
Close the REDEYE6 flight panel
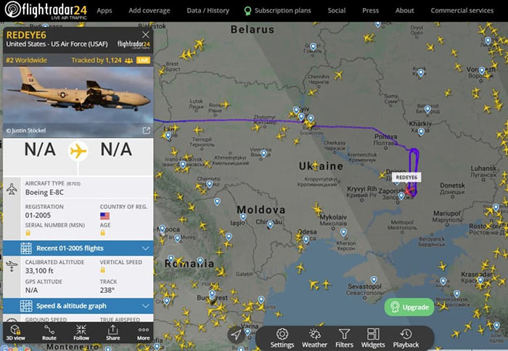(x=146, y=35)
